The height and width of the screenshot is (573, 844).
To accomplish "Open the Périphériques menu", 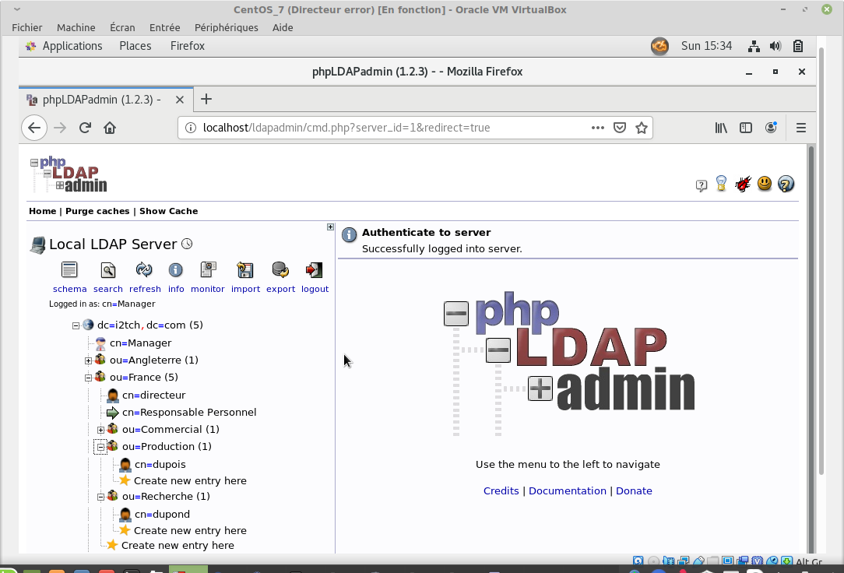I will coord(226,27).
